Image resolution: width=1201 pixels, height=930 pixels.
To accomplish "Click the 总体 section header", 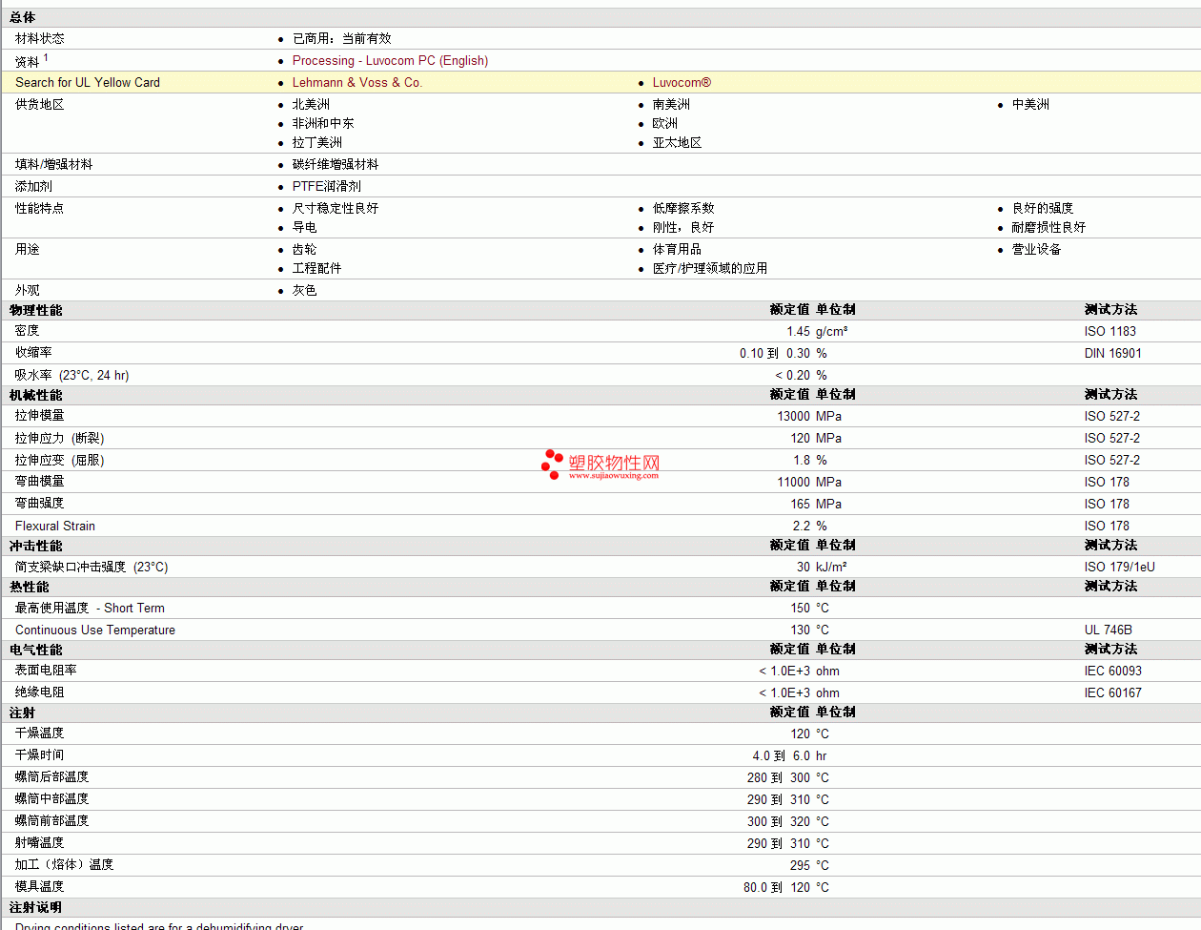I will pyautogui.click(x=23, y=17).
